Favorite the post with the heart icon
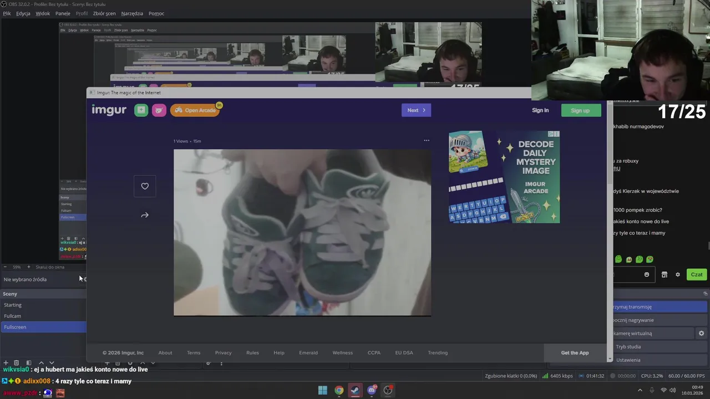The height and width of the screenshot is (399, 710). point(145,186)
